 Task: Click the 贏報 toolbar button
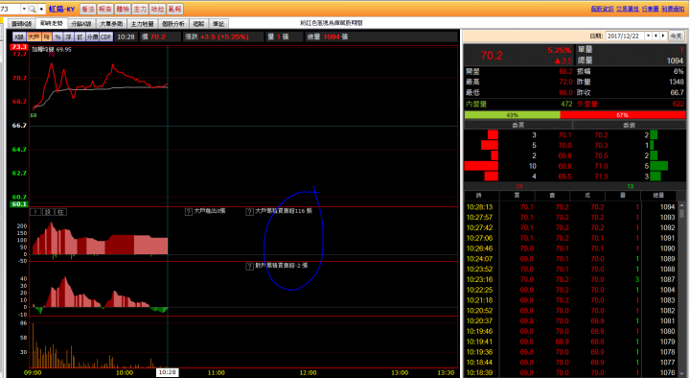point(174,9)
